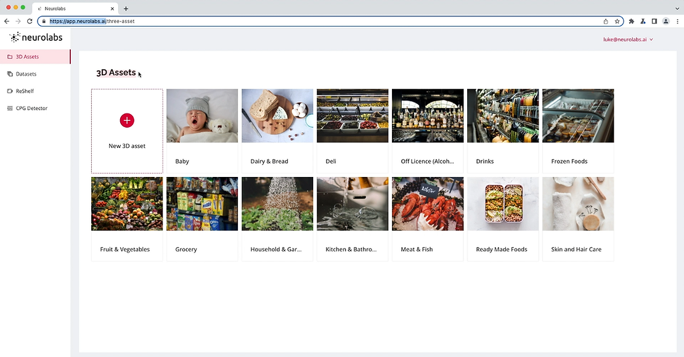Screen dimensions: 684x357
Task: Expand the tab search chevron
Action: (x=677, y=8)
